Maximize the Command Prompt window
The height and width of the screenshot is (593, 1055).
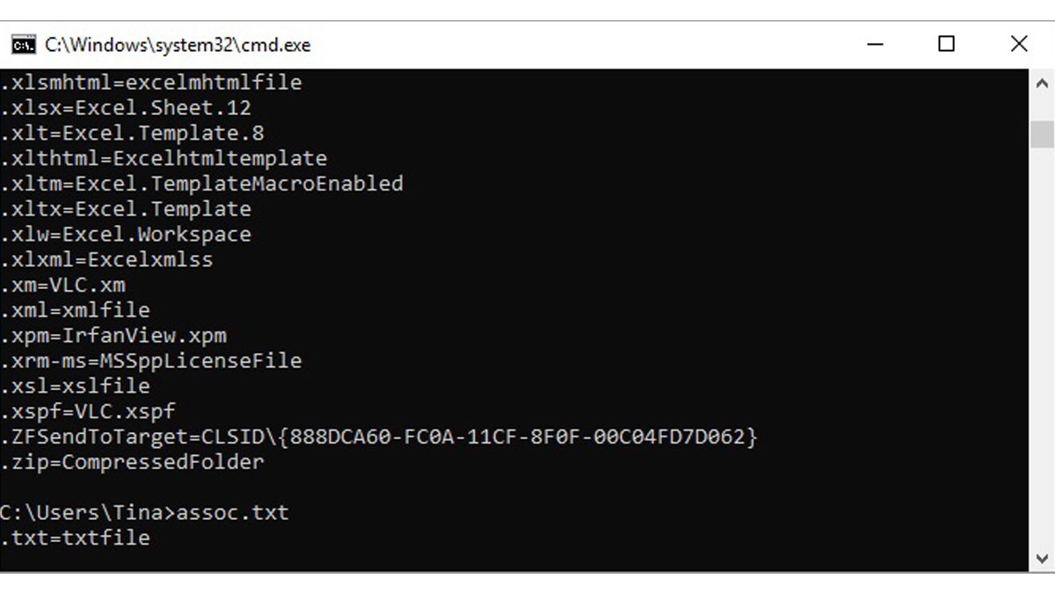pyautogui.click(x=946, y=44)
